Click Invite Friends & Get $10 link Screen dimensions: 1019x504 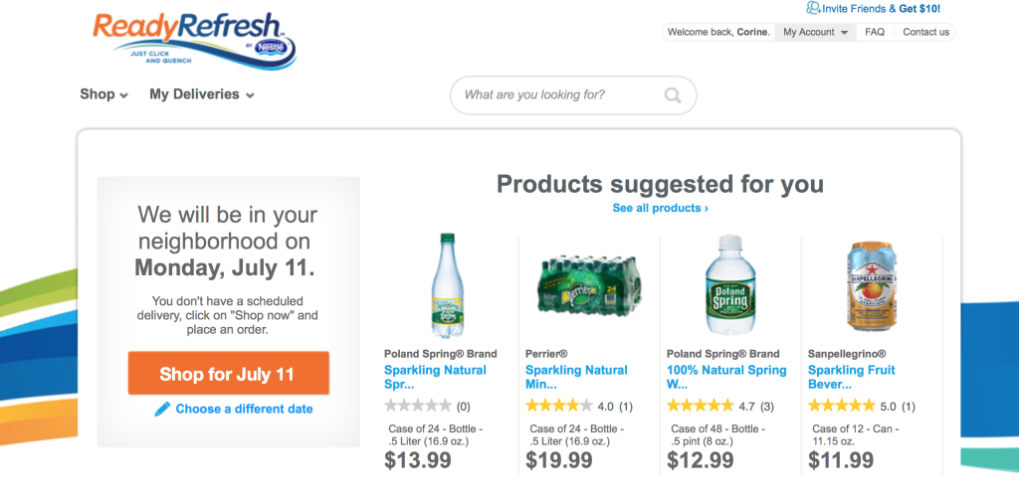882,8
